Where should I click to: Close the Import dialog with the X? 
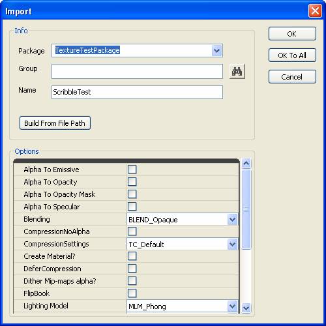[x=315, y=10]
